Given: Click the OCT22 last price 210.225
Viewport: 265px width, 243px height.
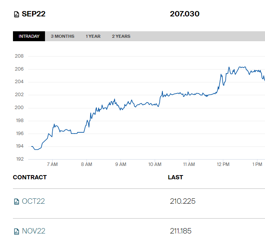Looking at the screenshot, I should (183, 201).
